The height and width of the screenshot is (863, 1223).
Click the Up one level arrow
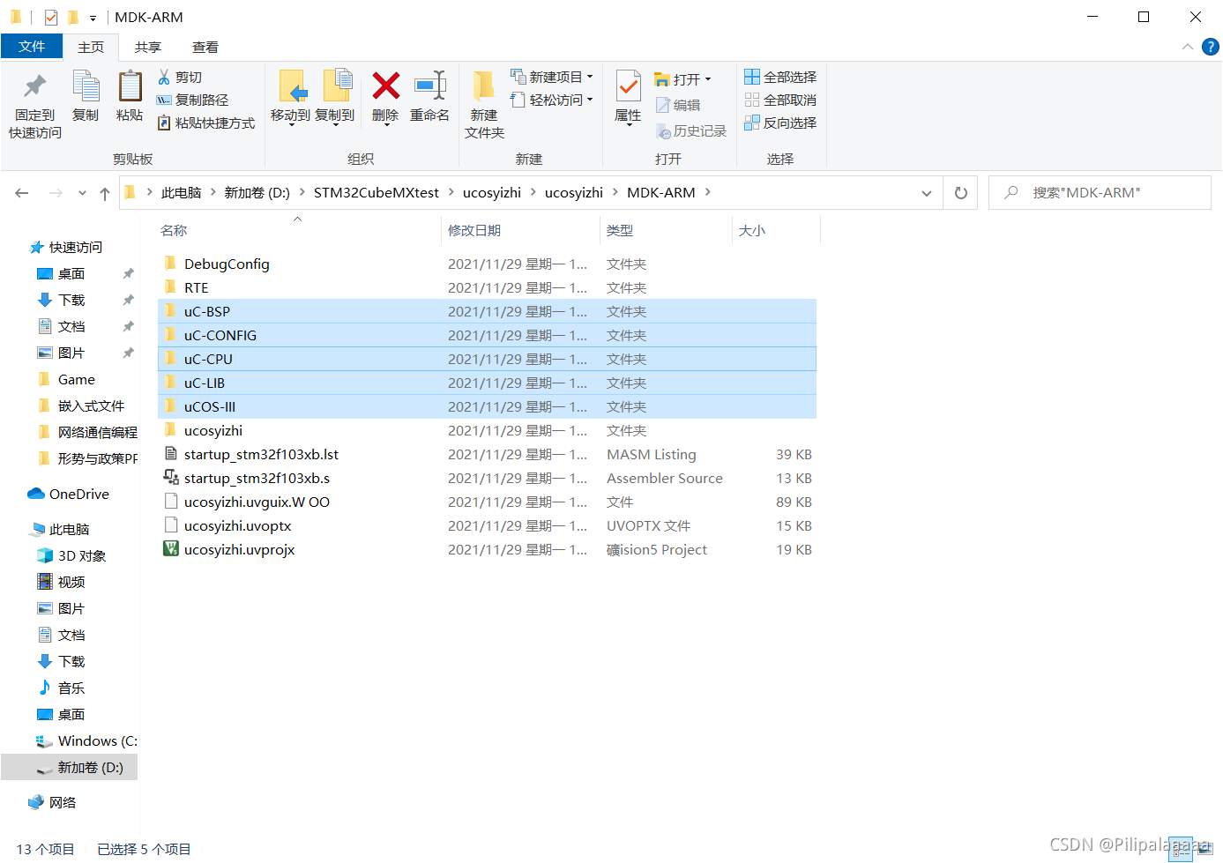(105, 193)
